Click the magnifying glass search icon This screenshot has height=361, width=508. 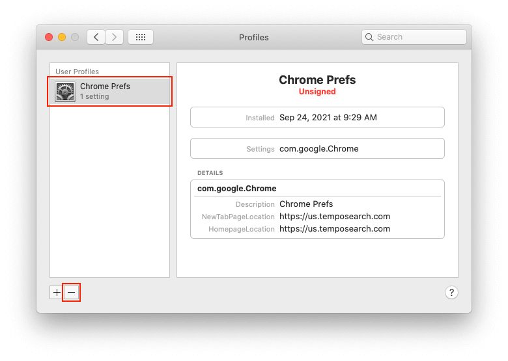click(x=369, y=37)
